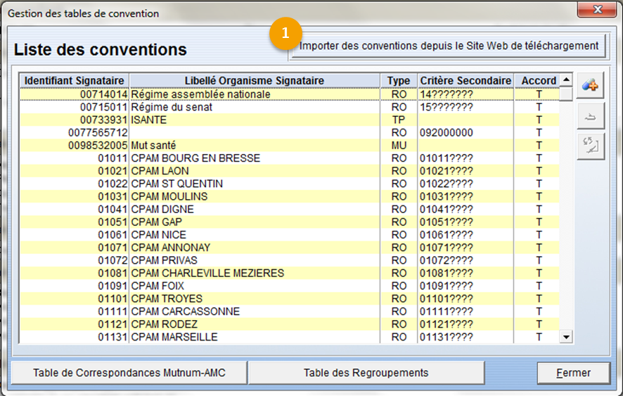Click identifier cell 00715011

tap(75, 107)
